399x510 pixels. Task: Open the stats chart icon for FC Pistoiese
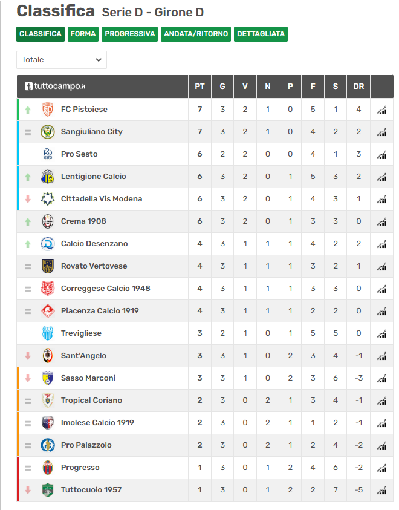(382, 110)
